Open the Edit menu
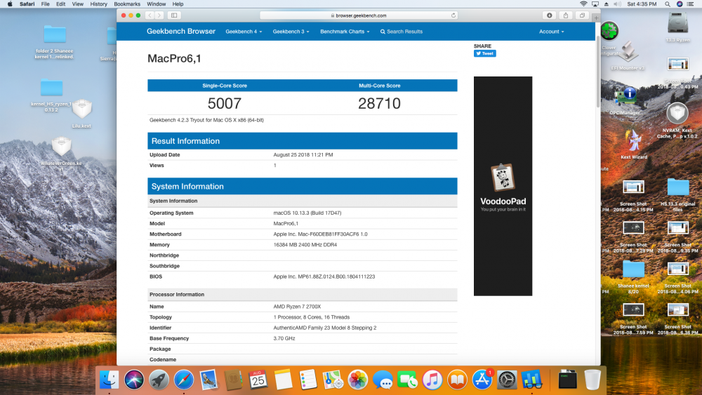Image resolution: width=702 pixels, height=395 pixels. coord(61,4)
